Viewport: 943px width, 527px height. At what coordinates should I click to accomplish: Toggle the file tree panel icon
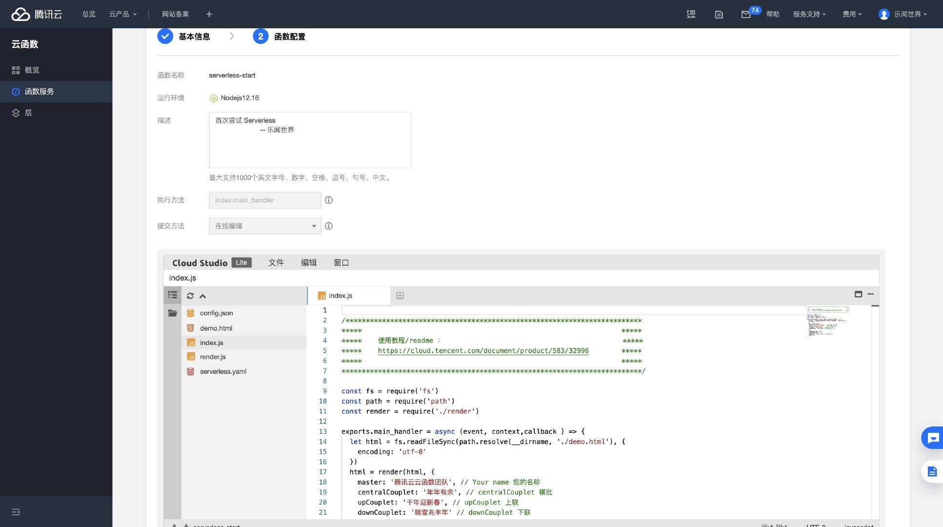[172, 295]
